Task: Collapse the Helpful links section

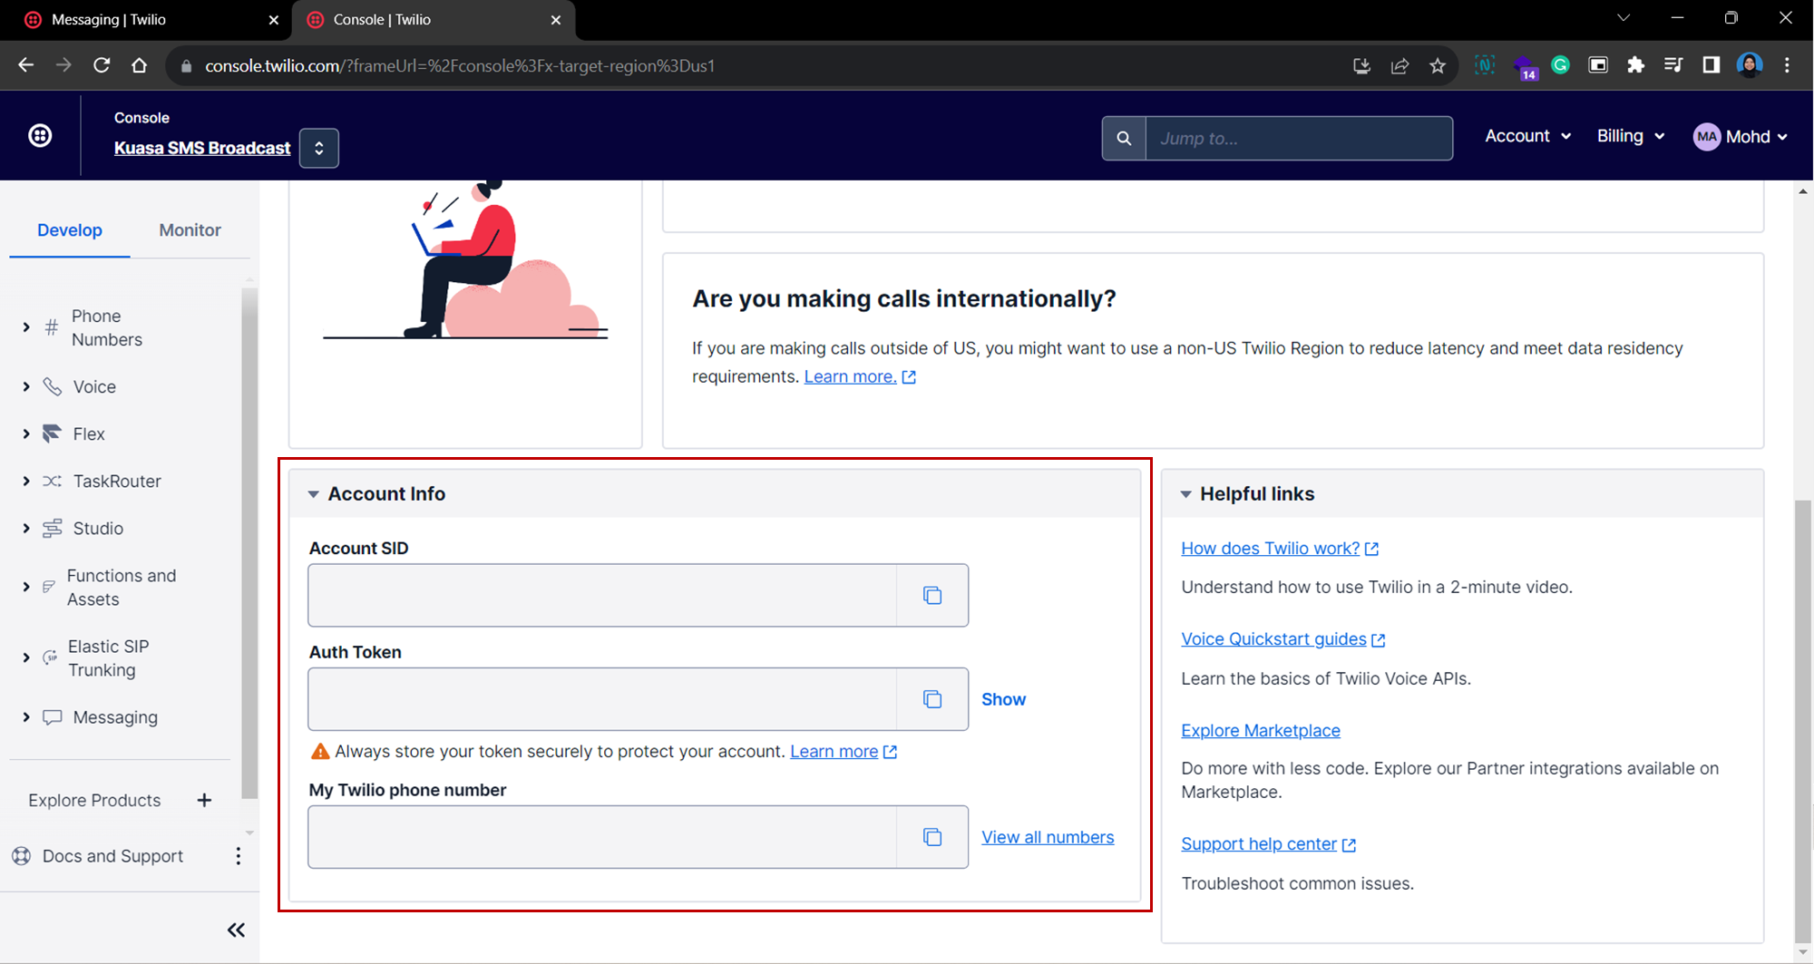Action: point(1185,494)
